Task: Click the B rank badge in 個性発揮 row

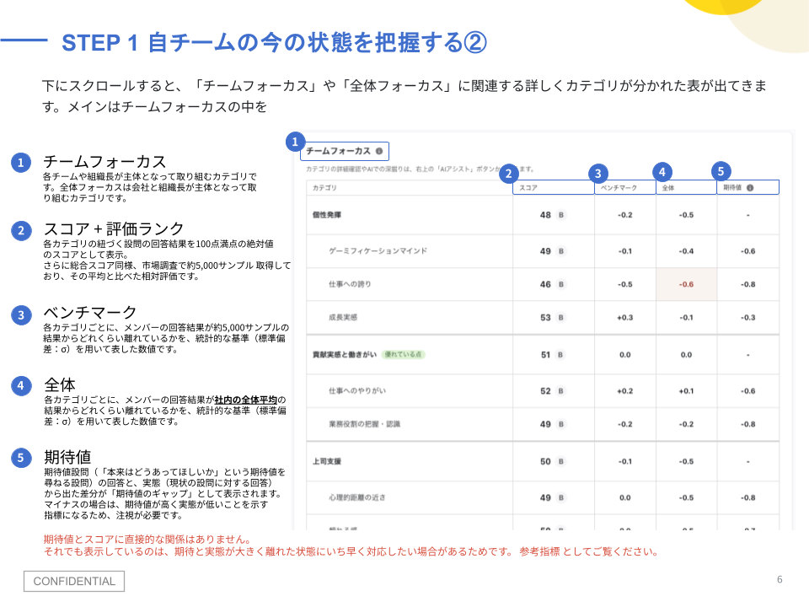Action: [561, 215]
